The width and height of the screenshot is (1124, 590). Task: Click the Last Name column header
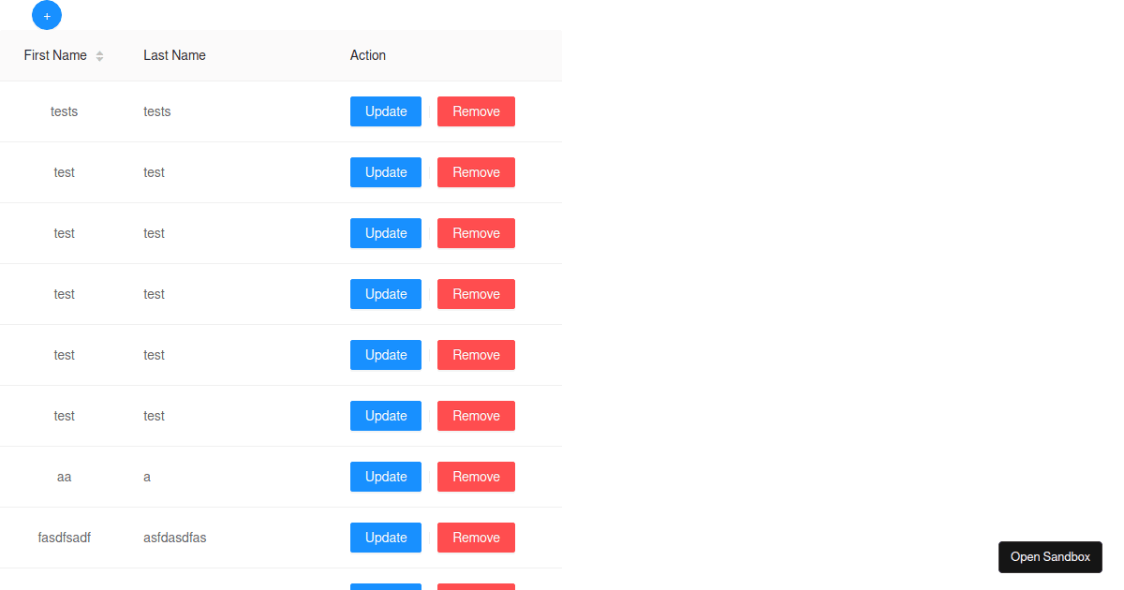[174, 55]
